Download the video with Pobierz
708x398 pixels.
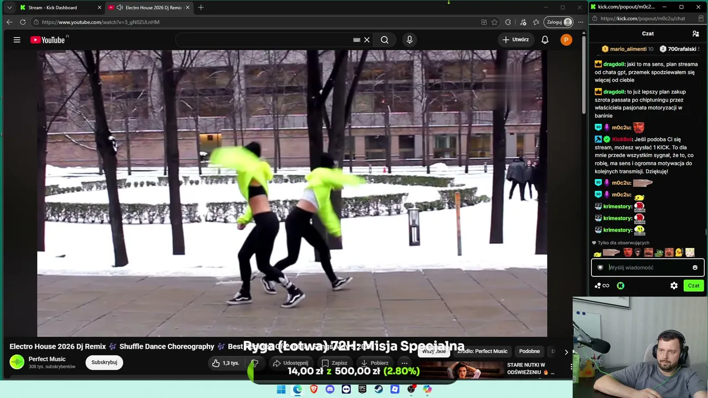[374, 363]
